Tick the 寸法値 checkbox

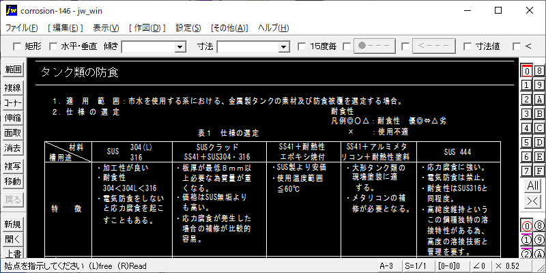pyautogui.click(x=468, y=46)
